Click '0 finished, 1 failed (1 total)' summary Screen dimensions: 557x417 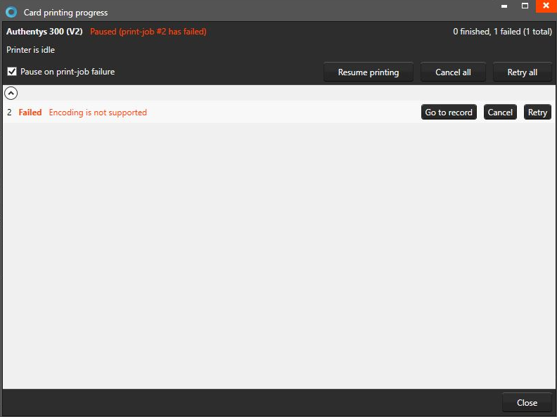tap(502, 31)
